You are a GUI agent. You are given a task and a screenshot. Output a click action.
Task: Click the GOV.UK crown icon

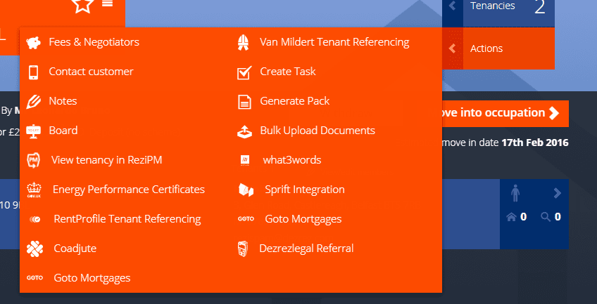pos(34,190)
